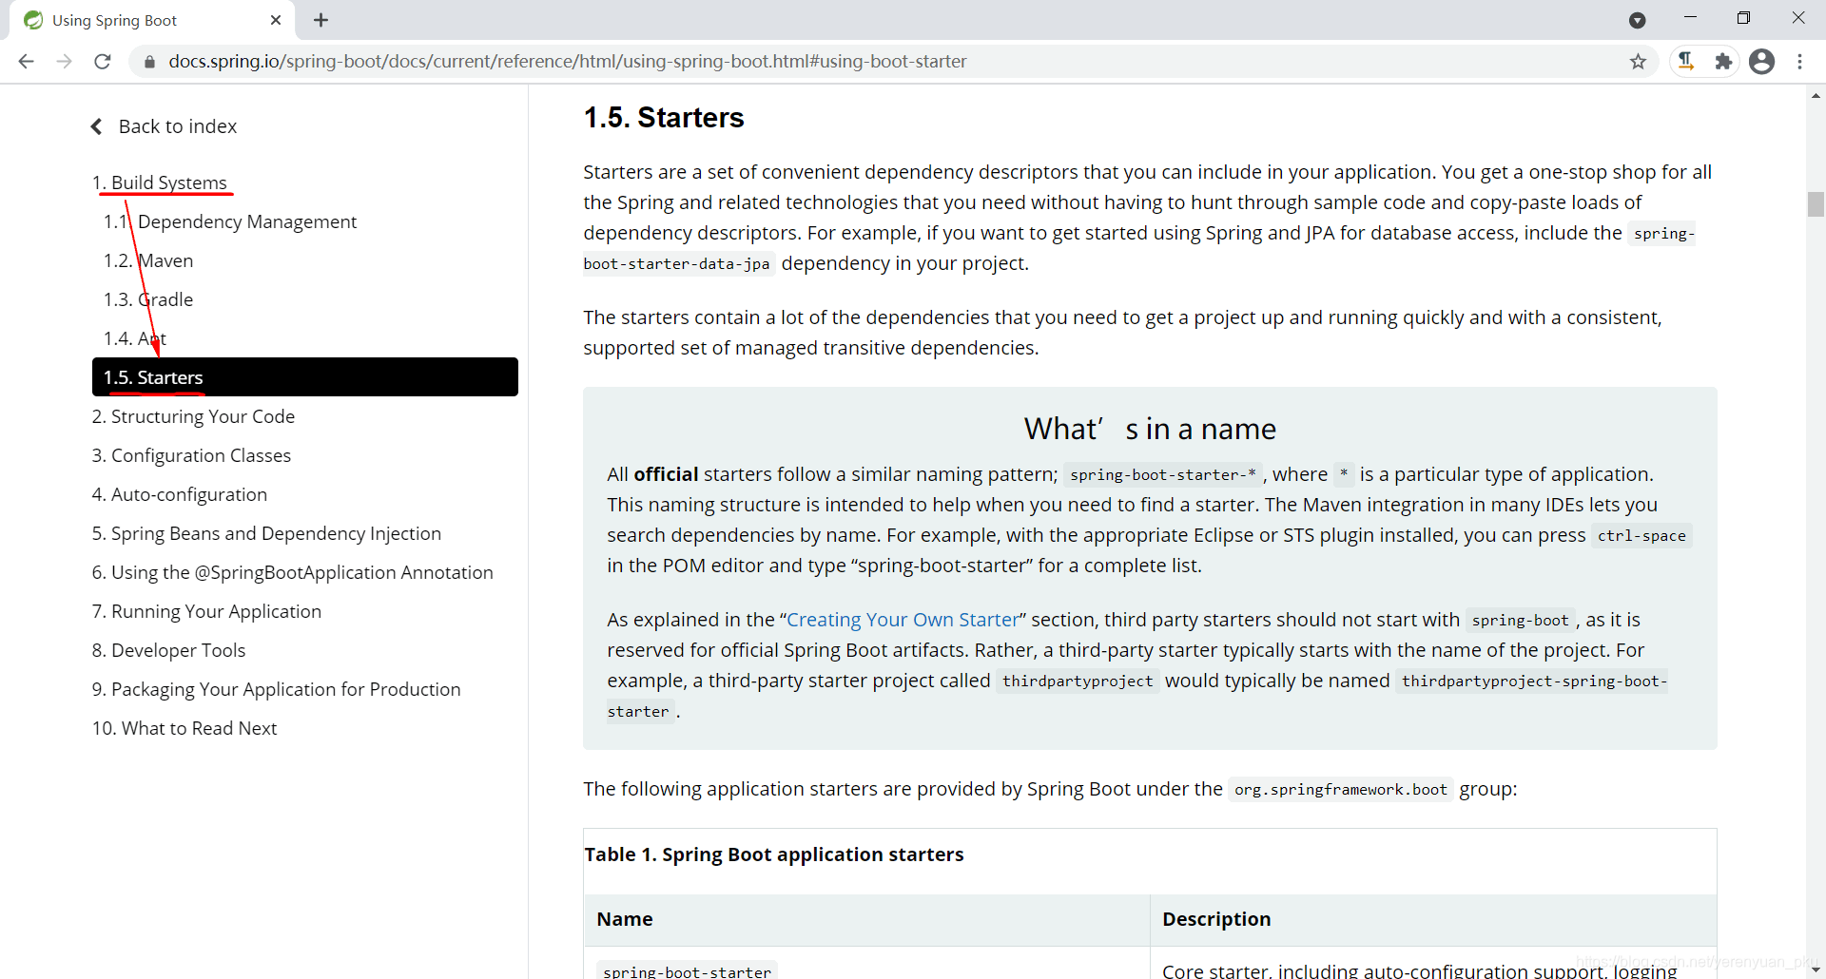Open 10. What to Read Next
The width and height of the screenshot is (1826, 979).
click(x=185, y=728)
